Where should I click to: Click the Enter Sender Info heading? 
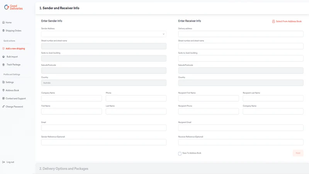point(52,21)
